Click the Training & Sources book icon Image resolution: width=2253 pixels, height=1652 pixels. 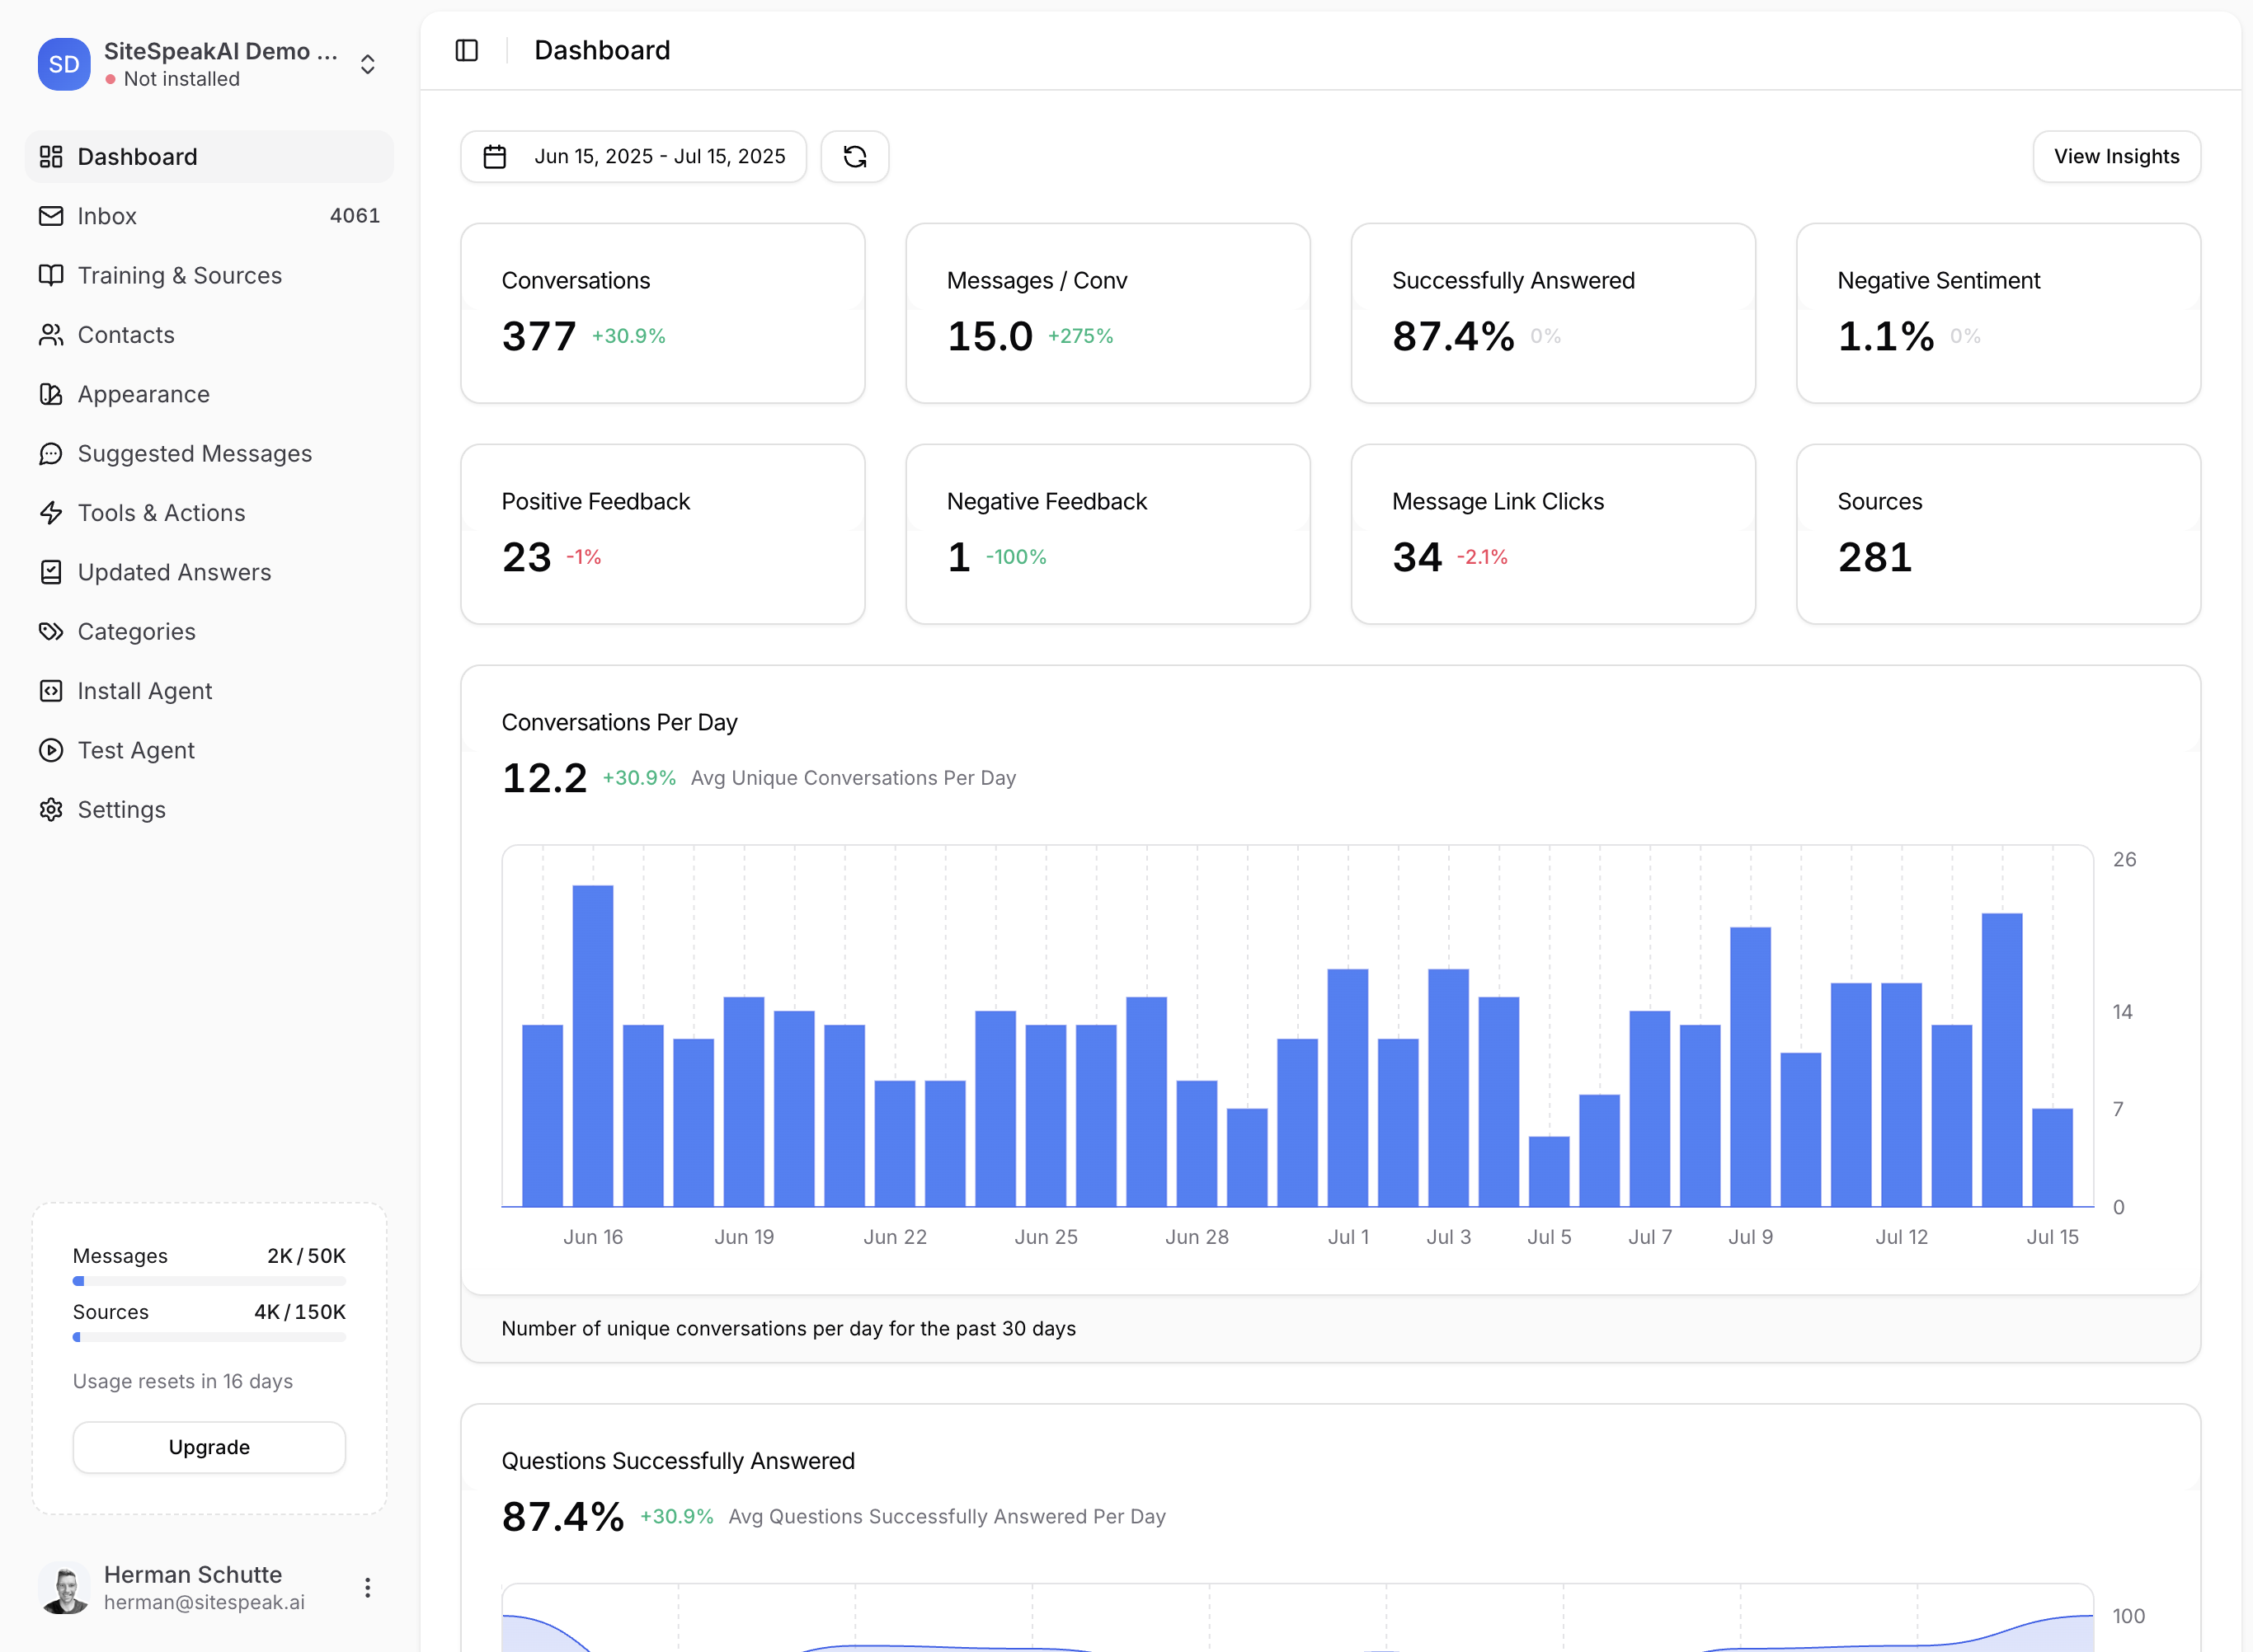pos(51,275)
